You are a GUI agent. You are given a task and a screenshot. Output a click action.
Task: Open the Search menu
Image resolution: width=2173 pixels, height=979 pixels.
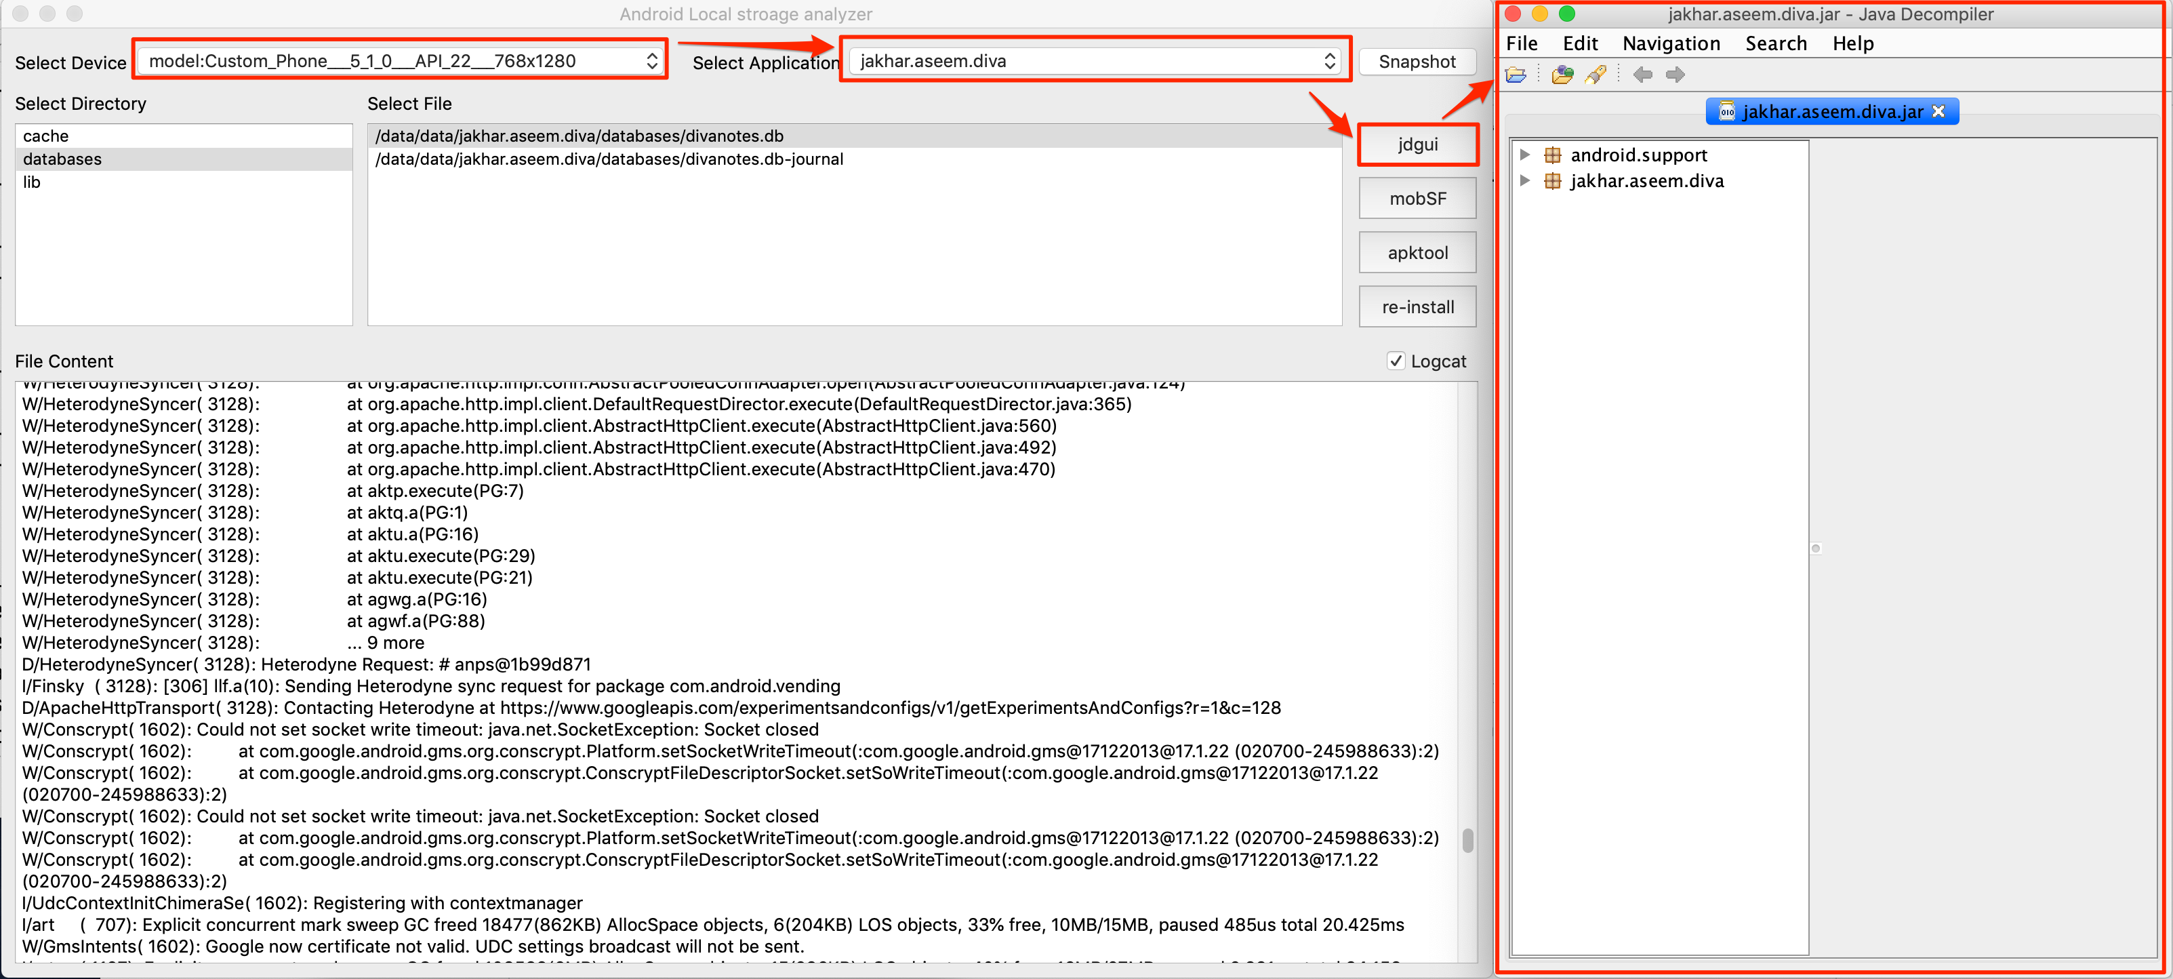click(x=1776, y=44)
